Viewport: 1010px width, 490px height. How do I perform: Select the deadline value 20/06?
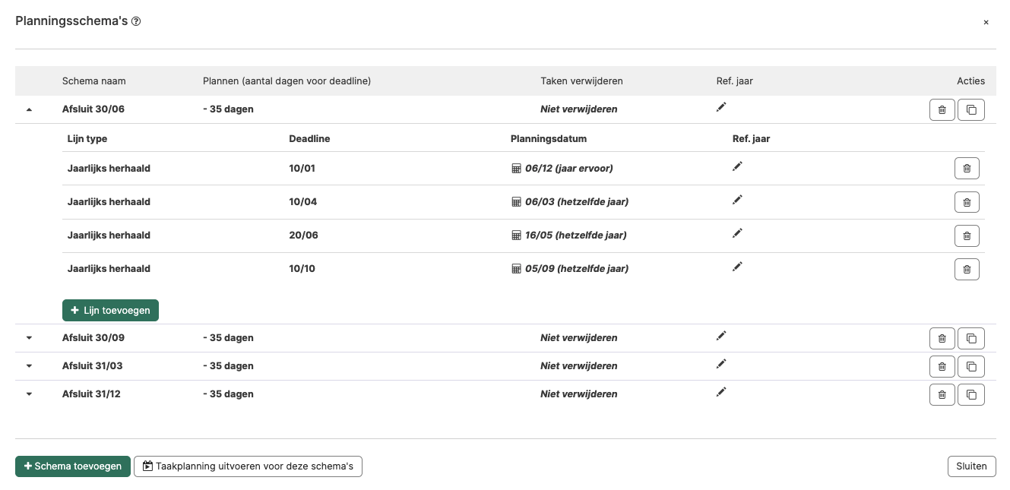point(304,236)
